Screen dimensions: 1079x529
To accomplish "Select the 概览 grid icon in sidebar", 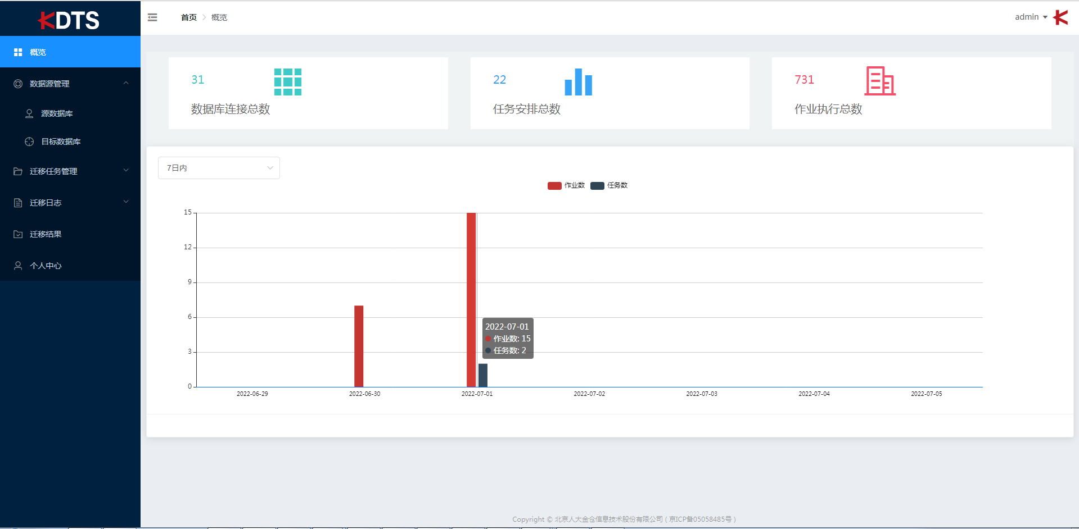I will click(x=18, y=52).
